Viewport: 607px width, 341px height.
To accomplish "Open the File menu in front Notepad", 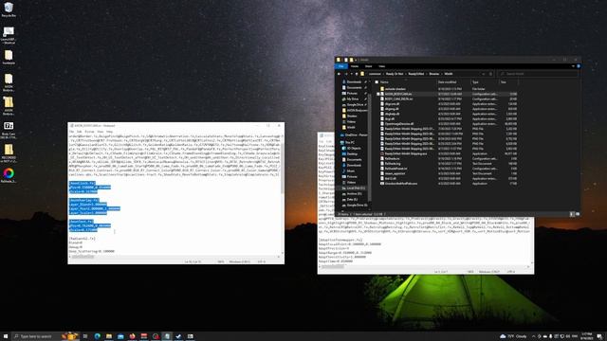I will pos(72,132).
